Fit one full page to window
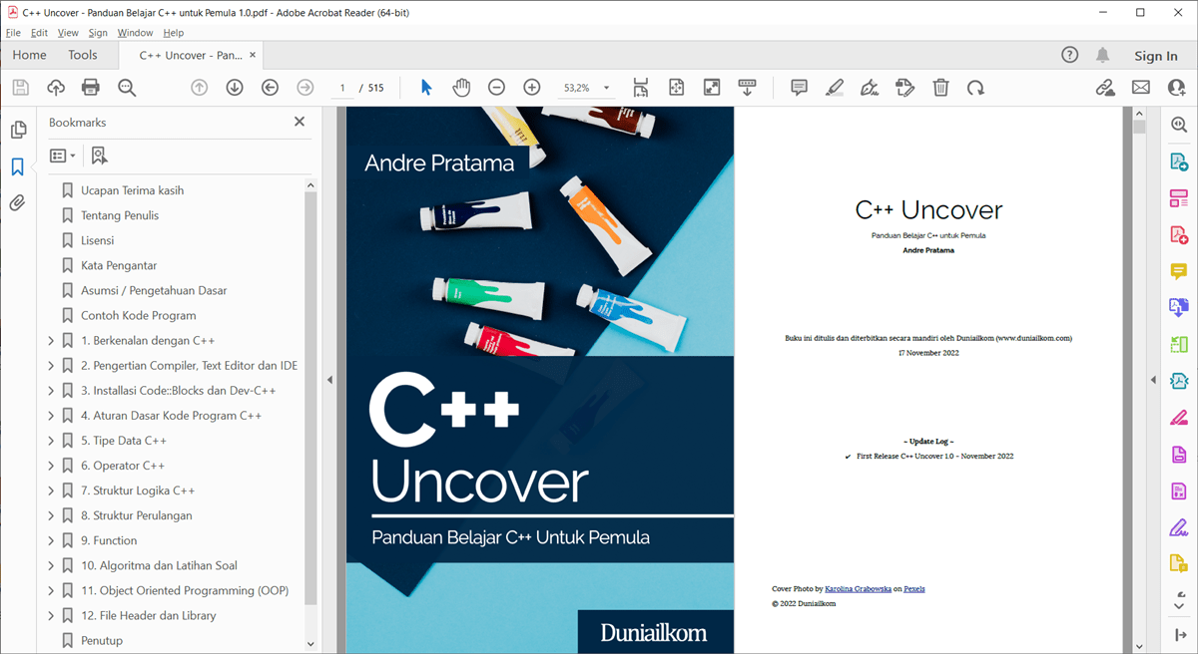The height and width of the screenshot is (654, 1198). point(676,88)
